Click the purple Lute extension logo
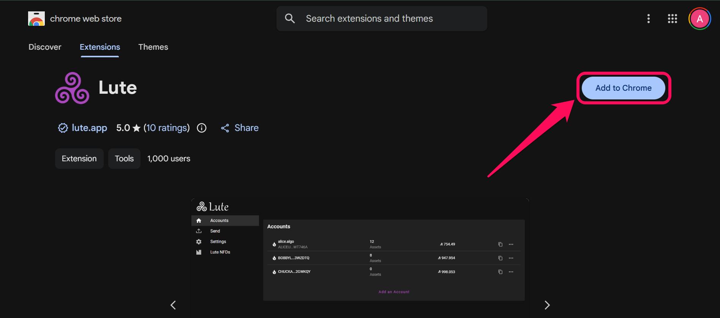The width and height of the screenshot is (720, 318). tap(72, 88)
